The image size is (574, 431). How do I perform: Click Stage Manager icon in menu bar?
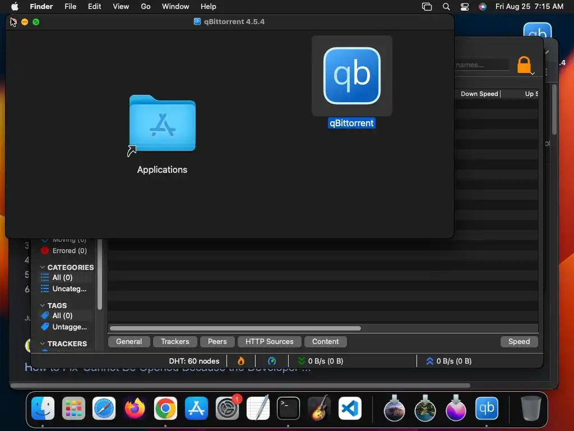[427, 7]
